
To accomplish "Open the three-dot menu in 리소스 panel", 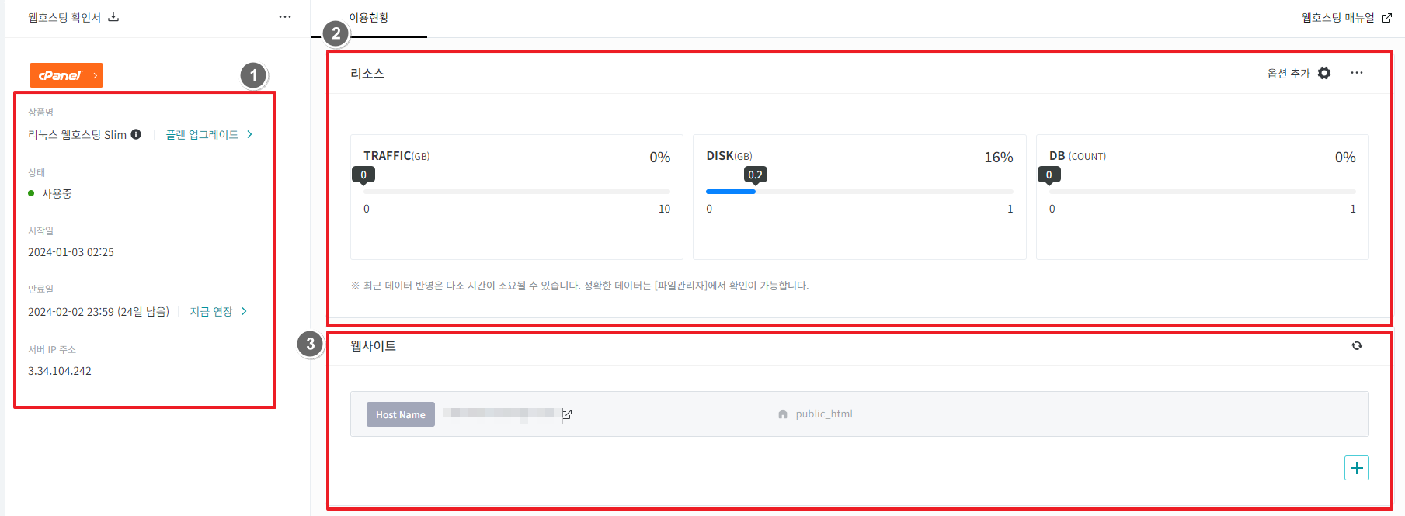I will 1356,73.
